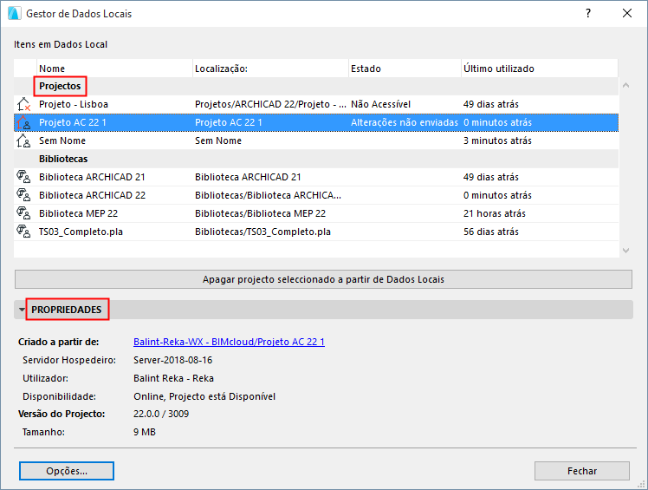Select the Sem Nome project name
This screenshot has width=648, height=490.
coord(62,140)
